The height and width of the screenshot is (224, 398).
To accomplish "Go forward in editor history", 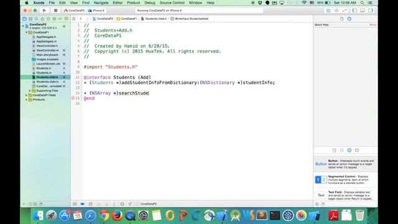I will coord(87,19).
